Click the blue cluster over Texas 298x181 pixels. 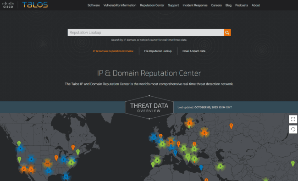49,170
